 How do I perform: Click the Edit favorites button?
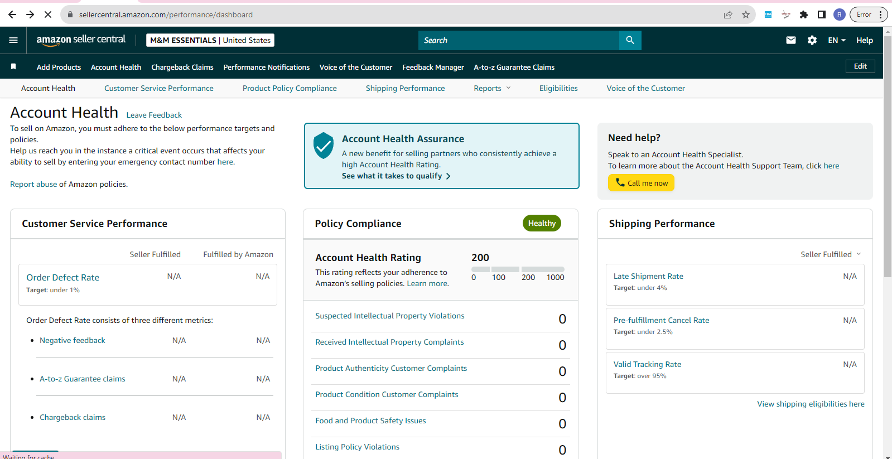click(860, 66)
